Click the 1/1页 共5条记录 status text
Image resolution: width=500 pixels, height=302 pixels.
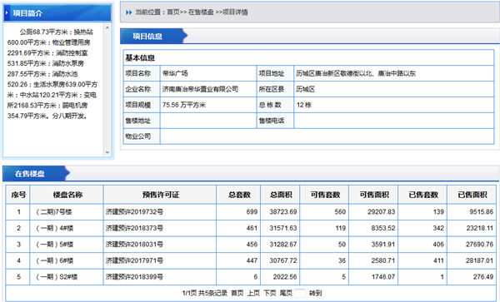click(x=204, y=293)
